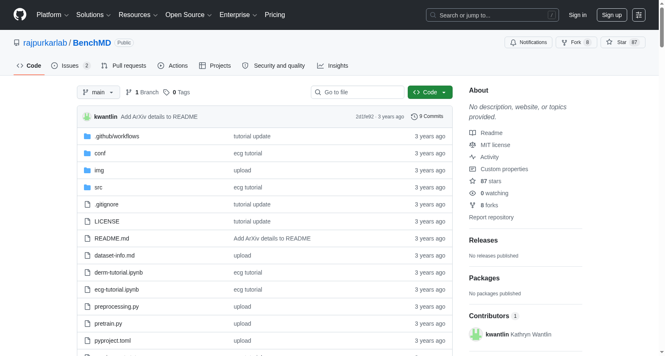Screen dimensions: 665x356
Task: Expand the Enterprise menu
Action: coord(238,15)
